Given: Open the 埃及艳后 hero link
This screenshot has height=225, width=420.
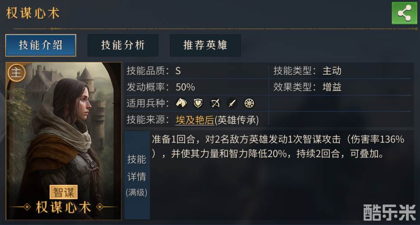Looking at the screenshot, I should (x=194, y=119).
